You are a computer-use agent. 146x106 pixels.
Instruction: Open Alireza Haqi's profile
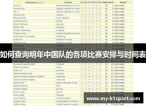[x=19, y=83]
